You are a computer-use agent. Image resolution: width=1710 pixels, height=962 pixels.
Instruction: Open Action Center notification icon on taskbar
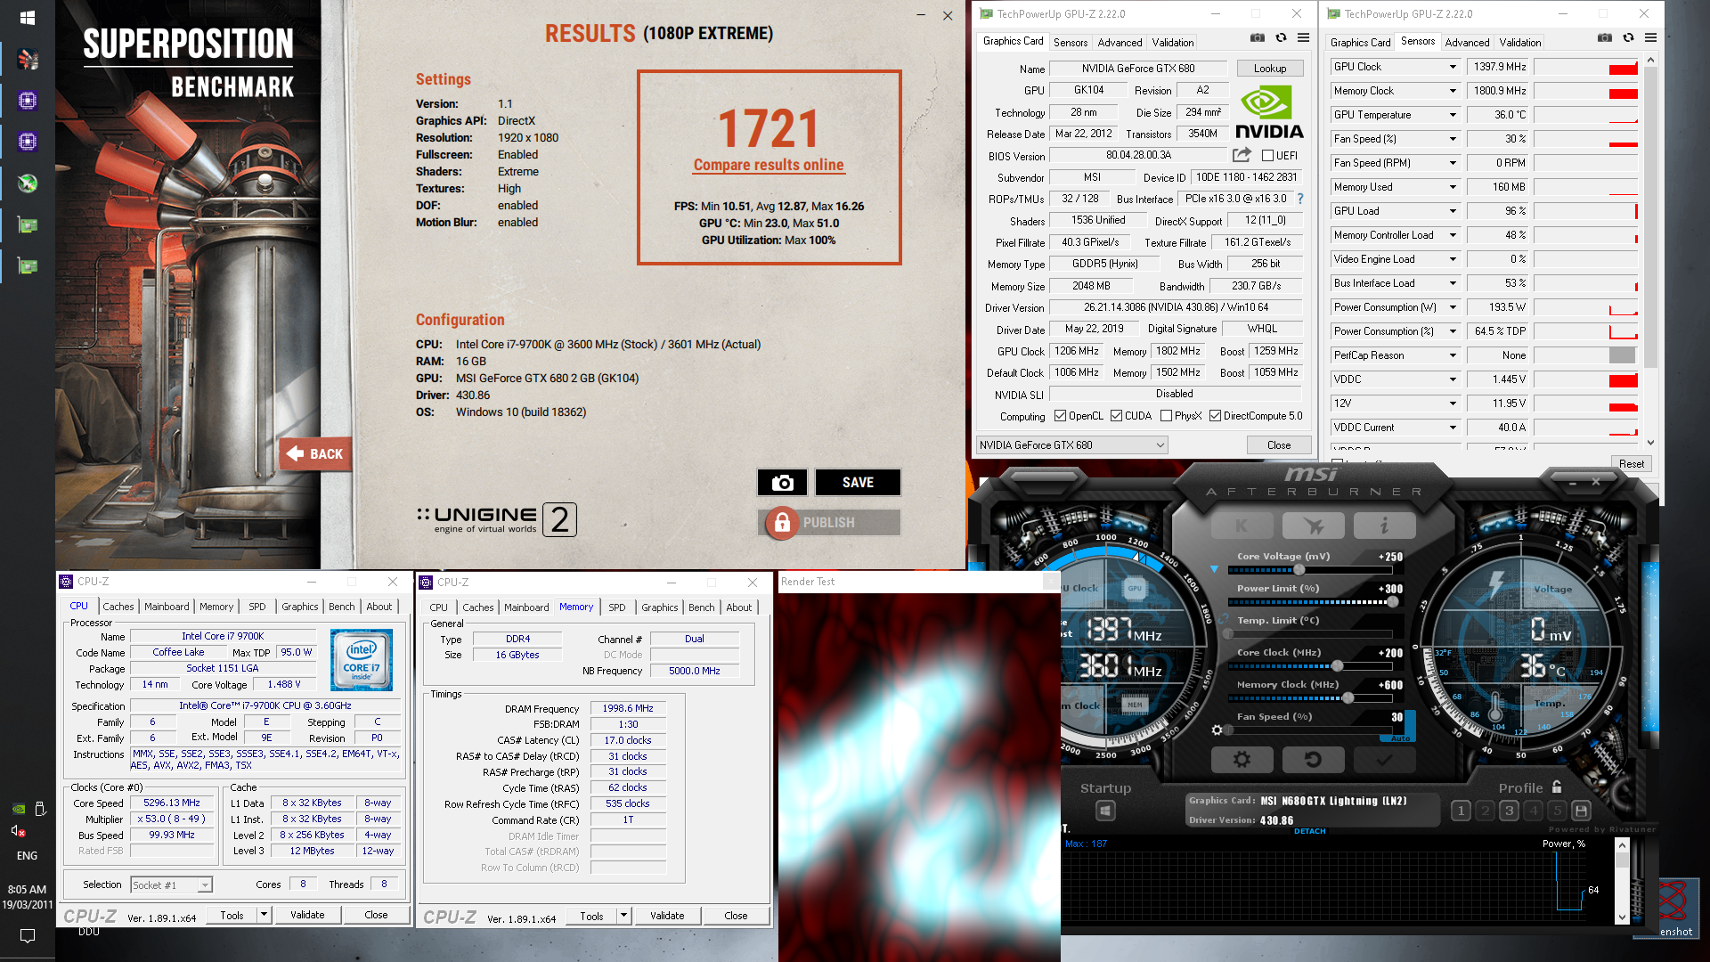point(27,936)
